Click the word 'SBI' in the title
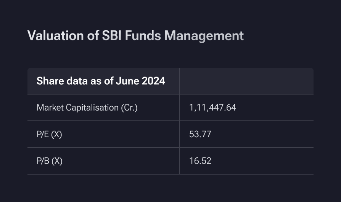 coord(111,35)
